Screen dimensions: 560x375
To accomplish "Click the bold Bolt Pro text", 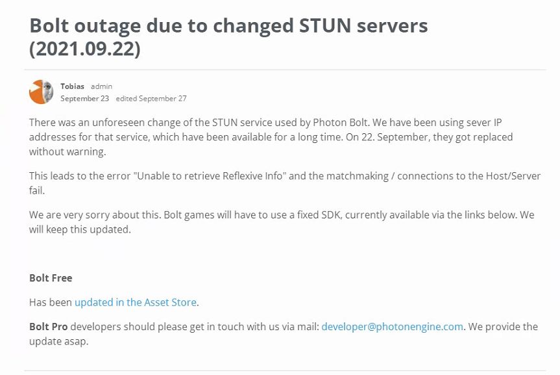I will tap(48, 326).
